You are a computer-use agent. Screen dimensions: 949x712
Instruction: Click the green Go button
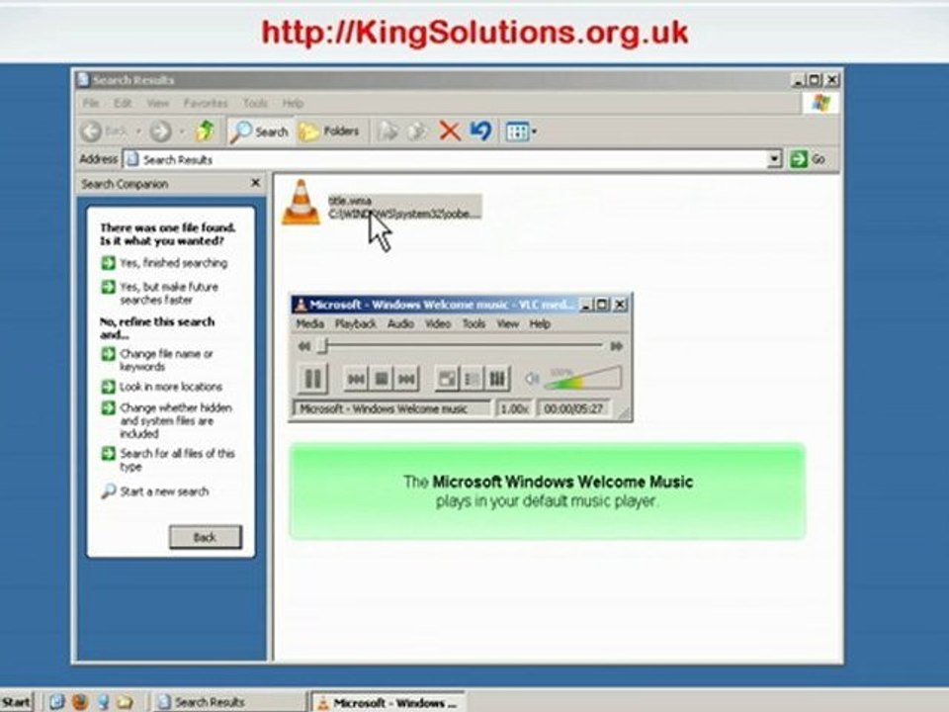point(808,159)
